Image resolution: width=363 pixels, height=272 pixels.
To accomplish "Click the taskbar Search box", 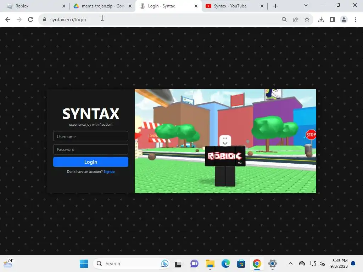I will point(131,263).
